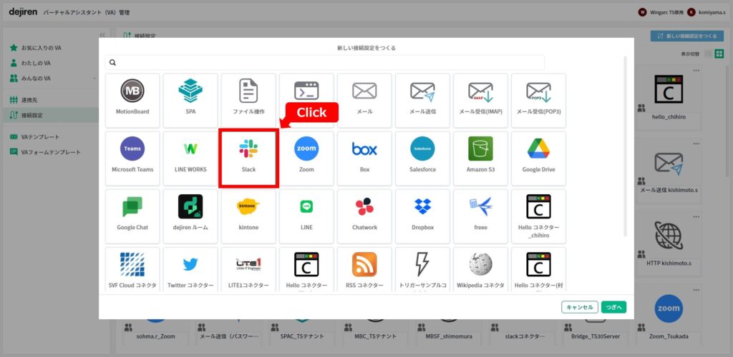This screenshot has height=357, width=733.
Task: Choose the Microsoft Teams connector
Action: coord(132,159)
